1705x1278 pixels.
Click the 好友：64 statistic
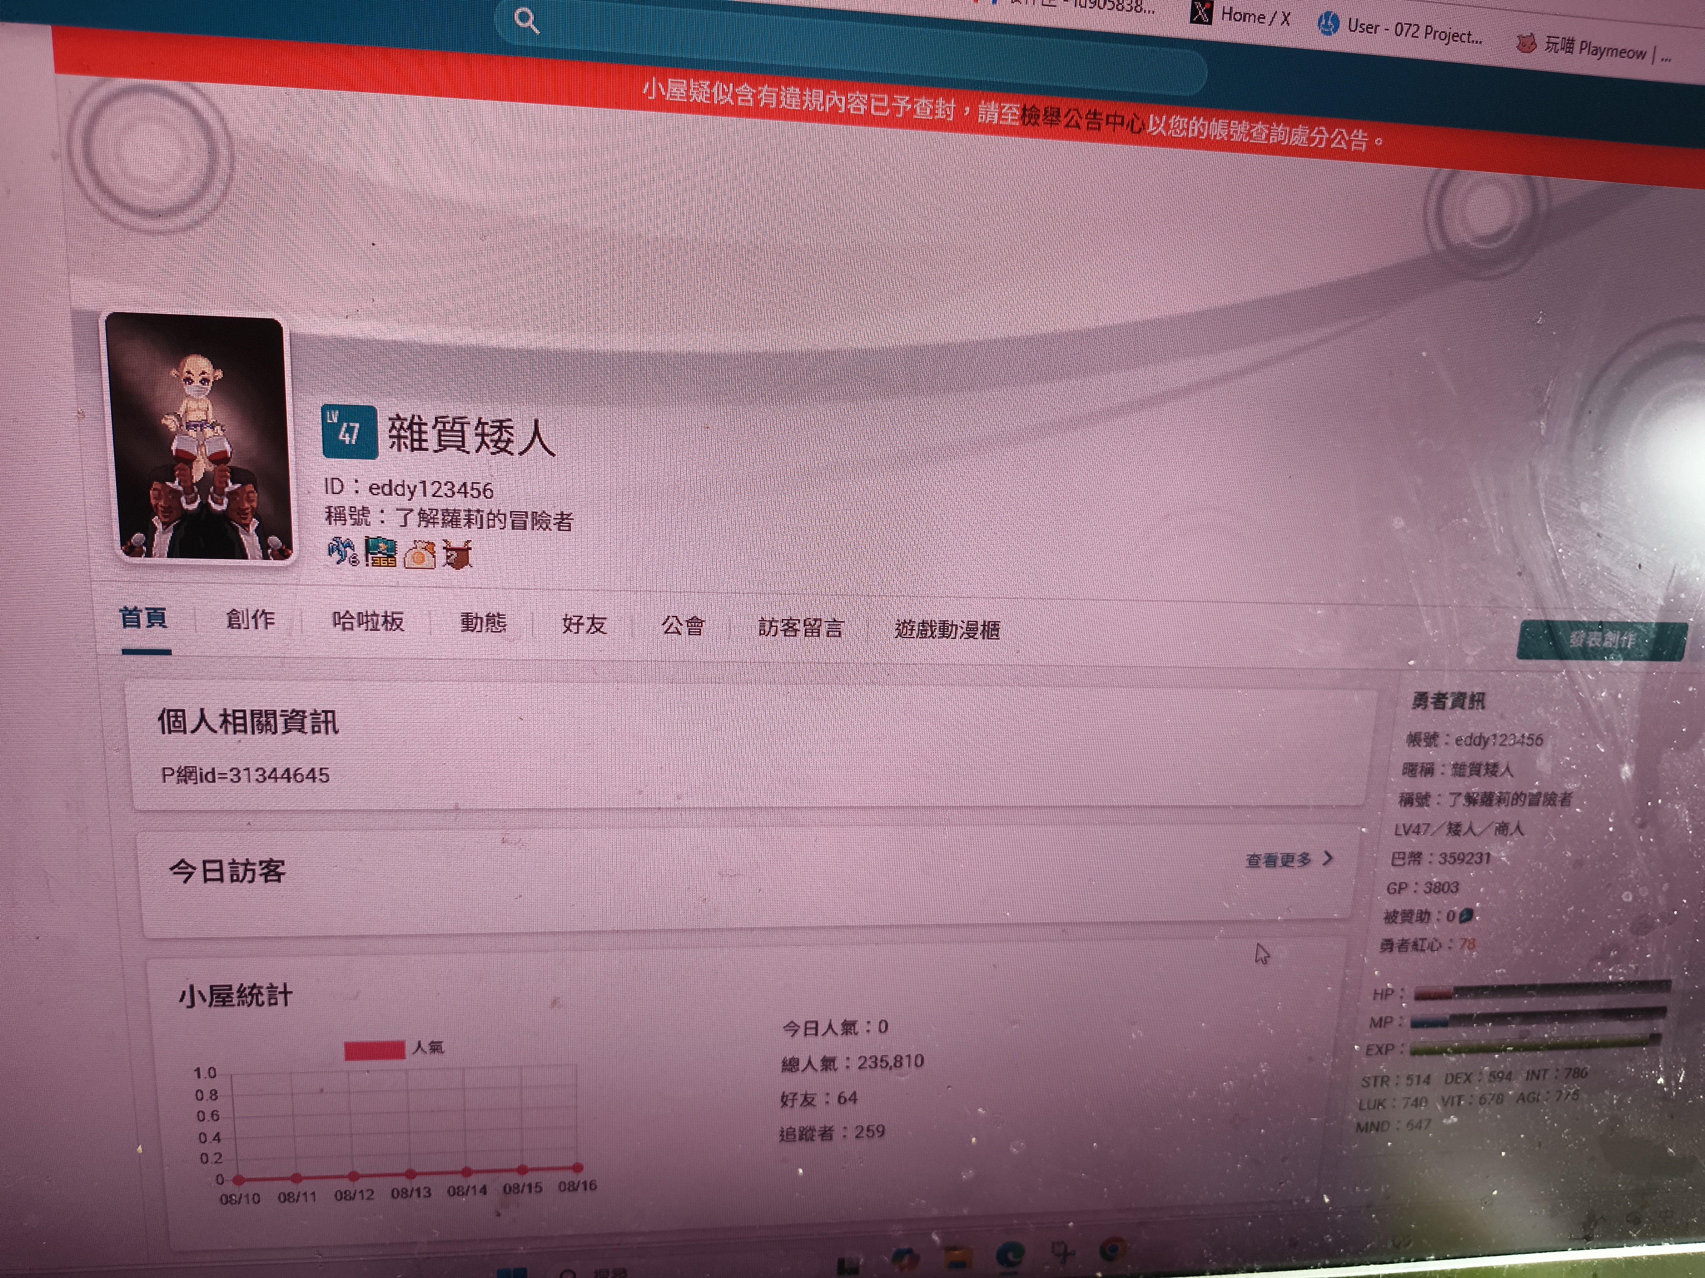(819, 1098)
